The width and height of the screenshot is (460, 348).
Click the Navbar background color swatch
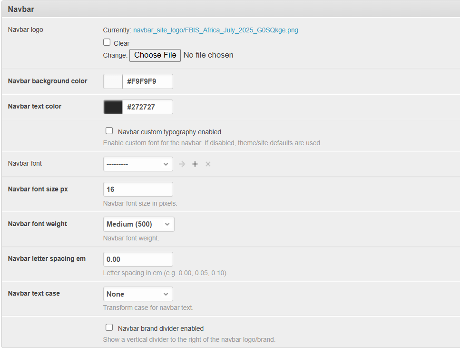pos(113,81)
